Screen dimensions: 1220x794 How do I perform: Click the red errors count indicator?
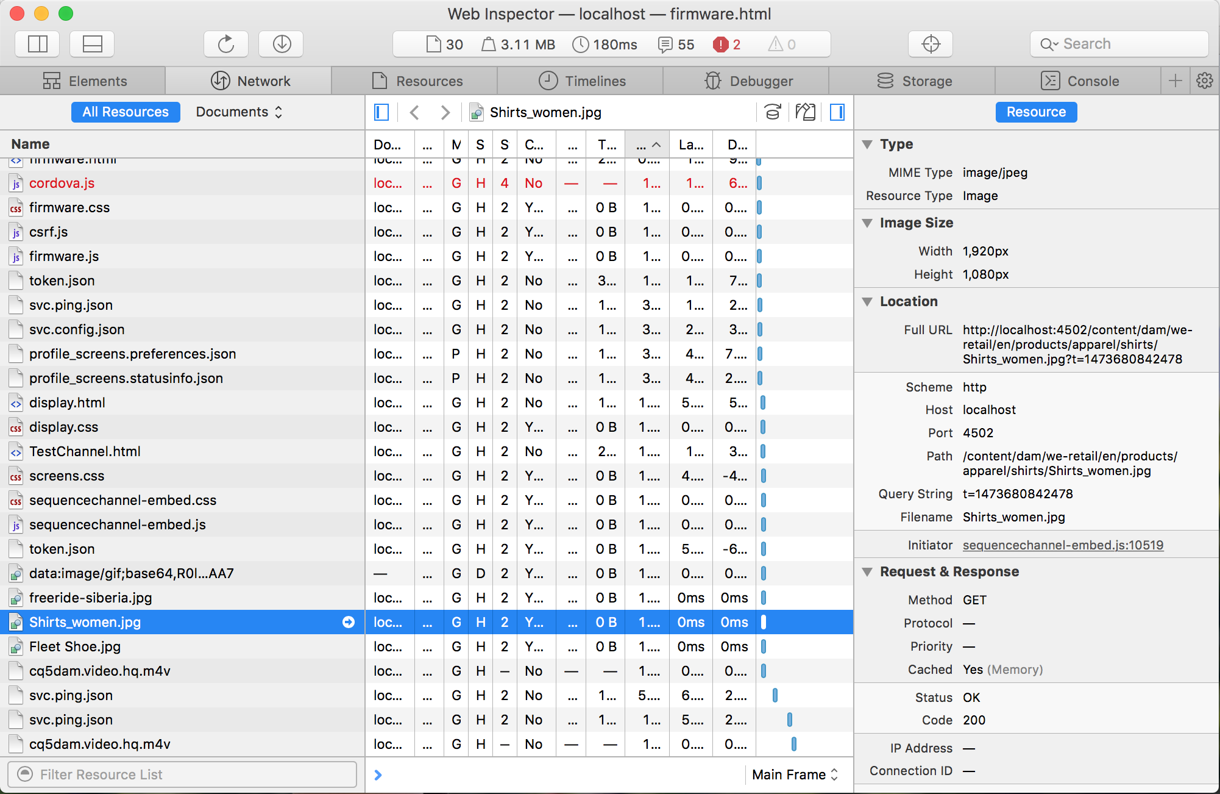tap(727, 45)
